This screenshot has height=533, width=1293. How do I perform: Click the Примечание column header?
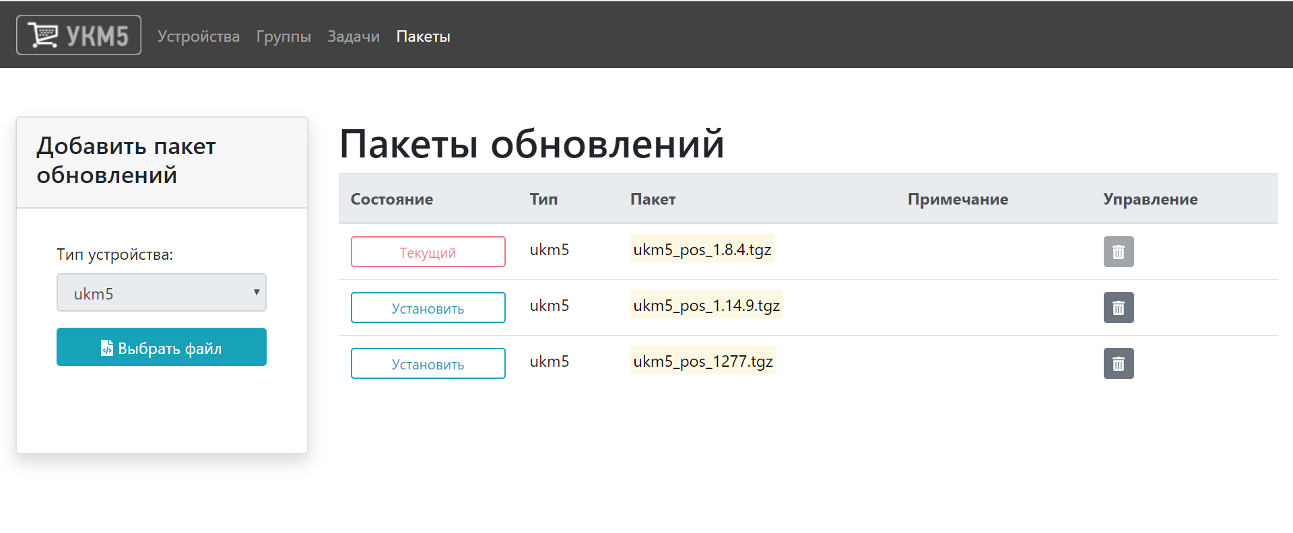(958, 199)
